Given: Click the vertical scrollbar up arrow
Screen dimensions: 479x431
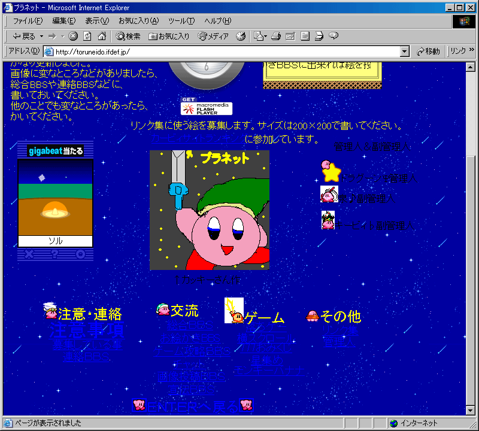Looking at the screenshot, I should (x=471, y=66).
